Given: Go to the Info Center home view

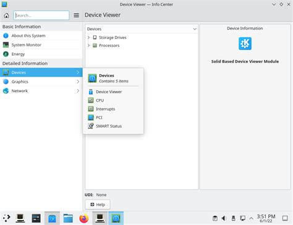Looking at the screenshot, I should point(6,15).
